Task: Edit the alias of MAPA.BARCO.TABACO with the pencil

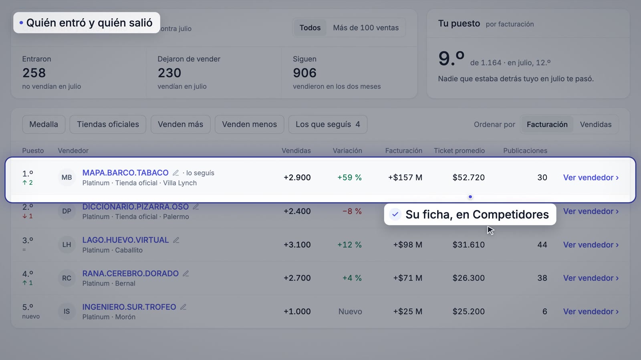Action: click(x=175, y=173)
